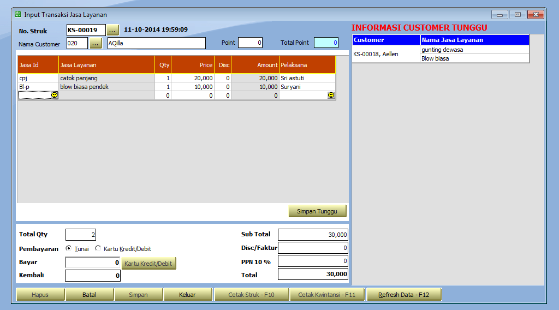Click the Disc/Faktur input field
Image resolution: width=559 pixels, height=310 pixels.
pos(312,248)
